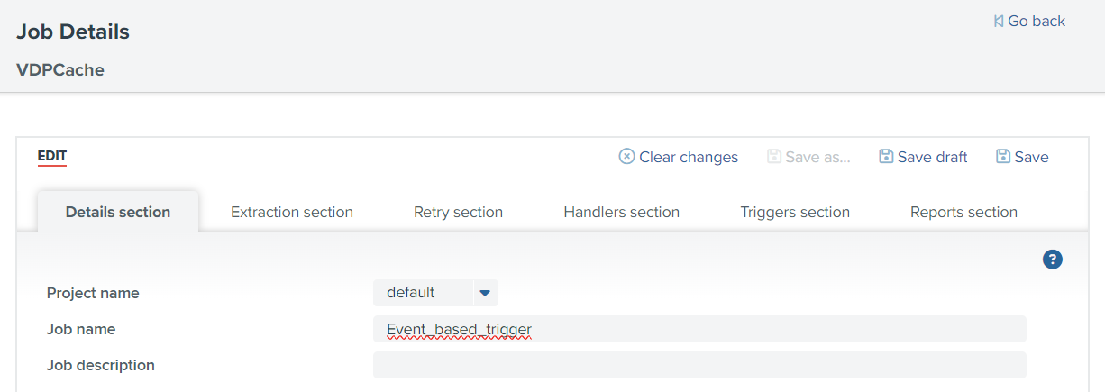Click the Clear changes button
This screenshot has height=392, width=1105.
679,157
